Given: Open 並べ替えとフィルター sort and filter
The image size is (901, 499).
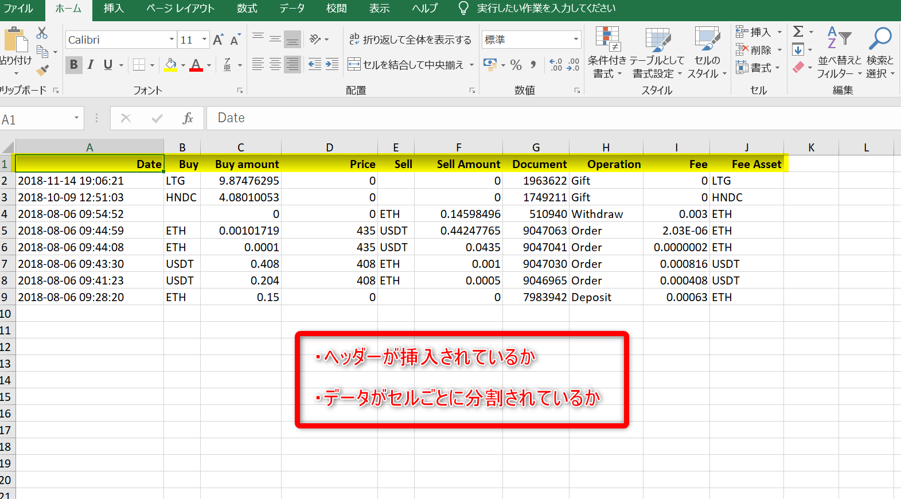Looking at the screenshot, I should [840, 53].
